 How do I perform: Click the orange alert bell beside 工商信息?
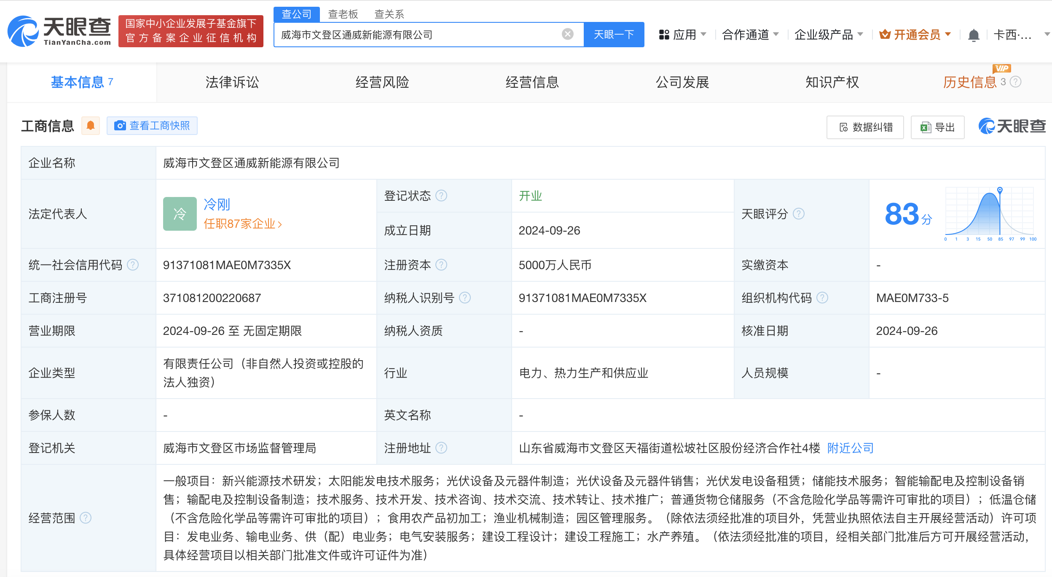point(91,126)
